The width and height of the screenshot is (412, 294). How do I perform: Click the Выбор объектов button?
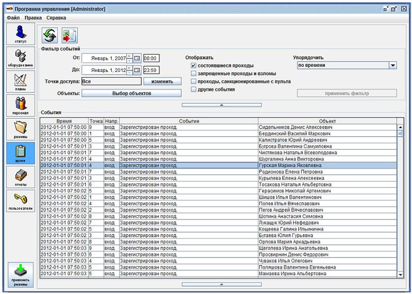(131, 93)
